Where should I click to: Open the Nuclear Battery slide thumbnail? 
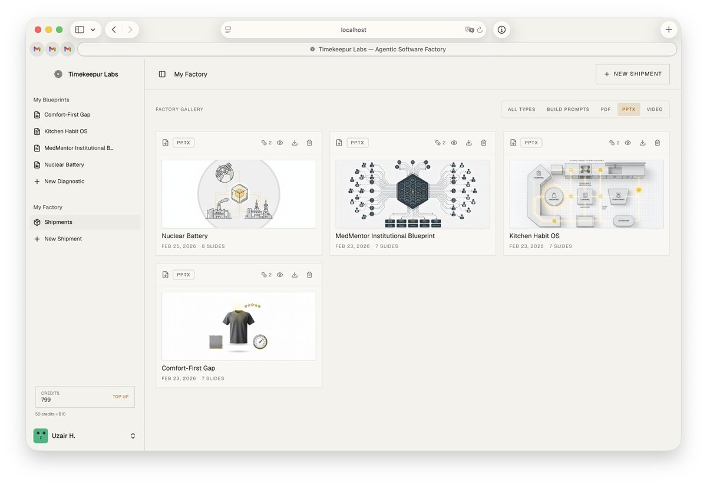click(238, 193)
